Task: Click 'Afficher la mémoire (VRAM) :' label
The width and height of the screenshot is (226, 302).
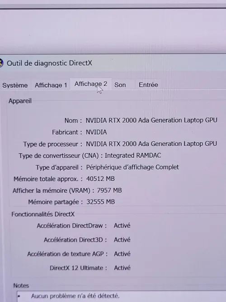Action: (x=54, y=190)
